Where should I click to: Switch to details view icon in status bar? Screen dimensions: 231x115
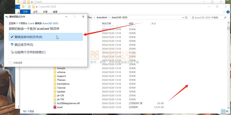(223, 111)
